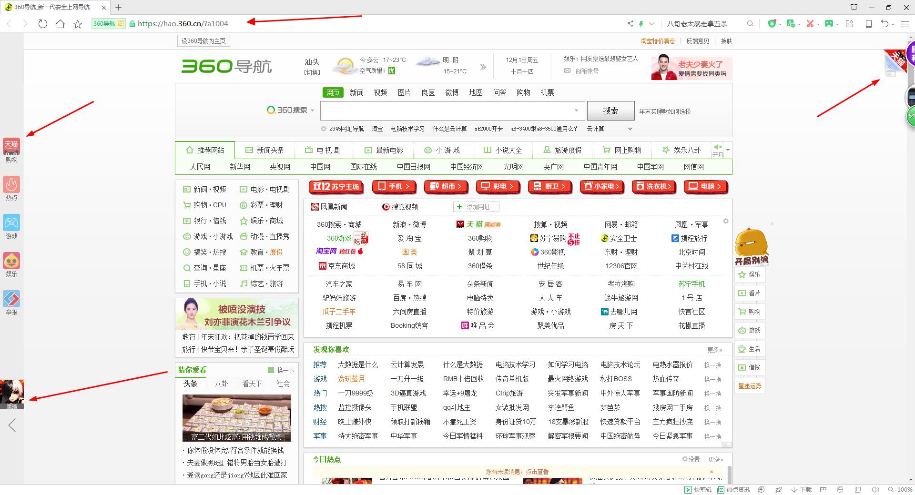Open the 京东商城 link

[337, 266]
